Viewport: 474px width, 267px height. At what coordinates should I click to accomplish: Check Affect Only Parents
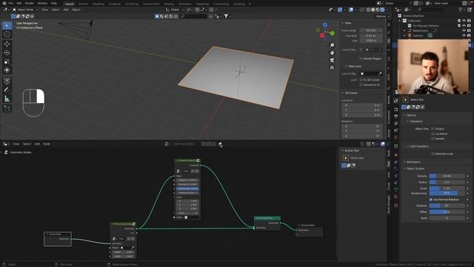(x=433, y=139)
